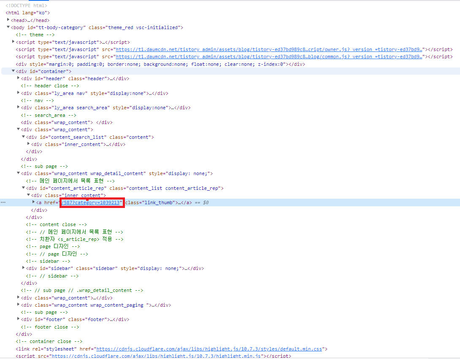Select the content close comment
460x359 pixels.
click(56, 225)
